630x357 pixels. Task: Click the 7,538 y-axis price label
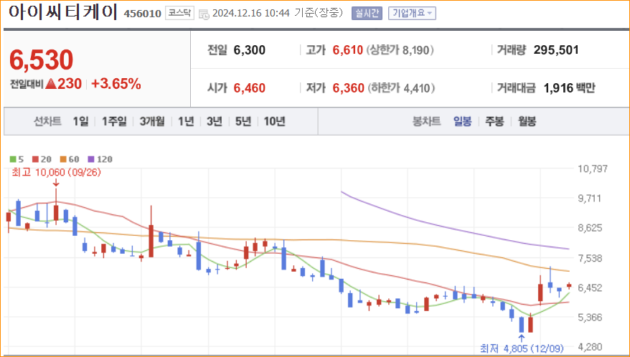point(589,258)
